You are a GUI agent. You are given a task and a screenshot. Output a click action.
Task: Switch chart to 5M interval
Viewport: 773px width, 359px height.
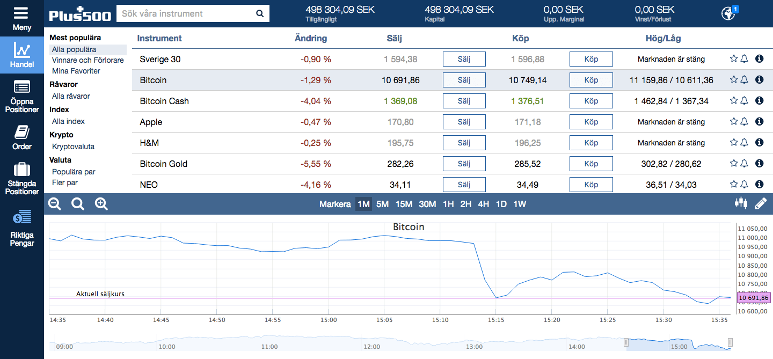click(382, 204)
